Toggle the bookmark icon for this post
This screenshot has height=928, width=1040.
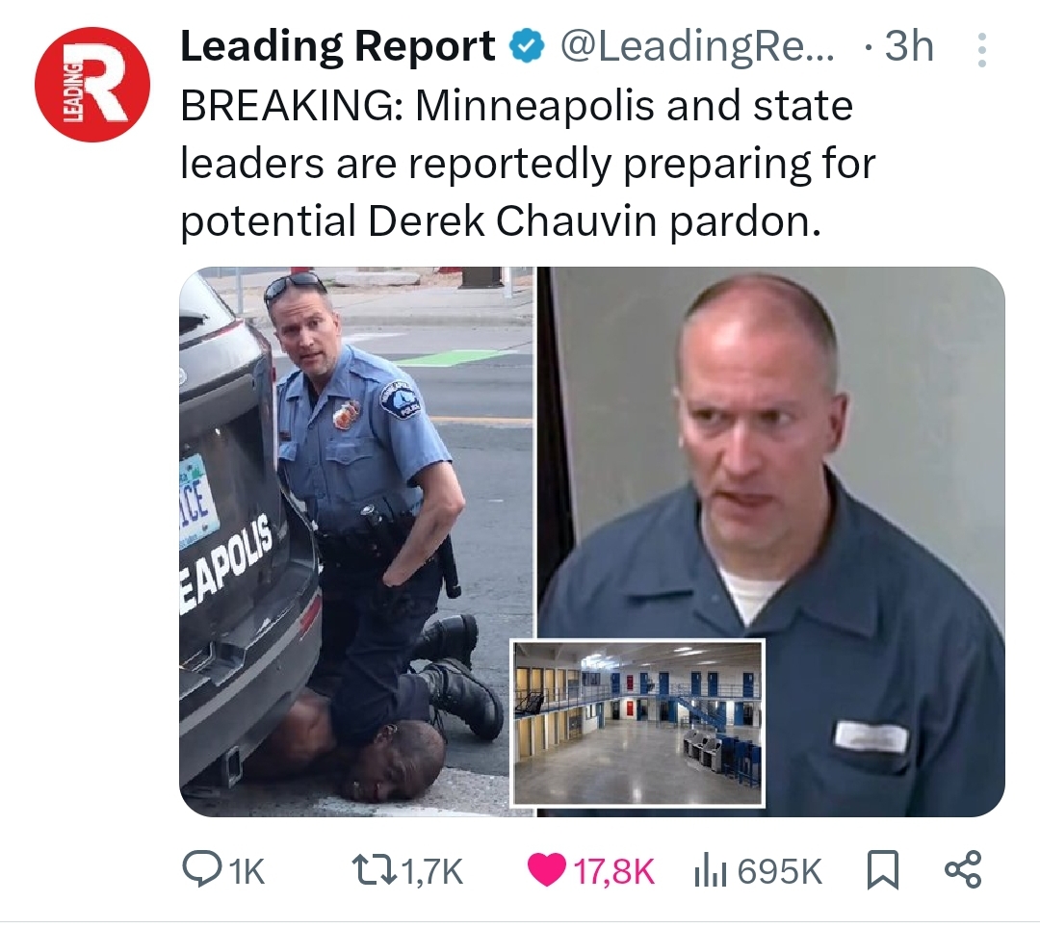(x=883, y=870)
